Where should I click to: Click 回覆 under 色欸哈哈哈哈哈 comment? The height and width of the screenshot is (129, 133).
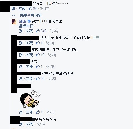(29, 124)
